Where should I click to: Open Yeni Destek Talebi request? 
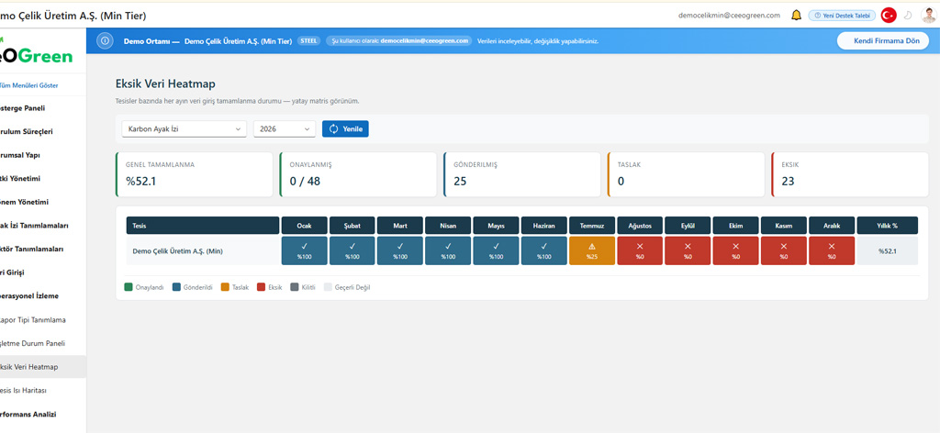pos(843,16)
